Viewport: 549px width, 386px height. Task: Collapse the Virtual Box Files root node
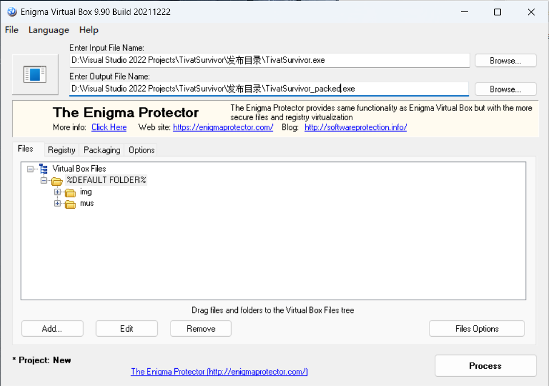[x=30, y=169]
